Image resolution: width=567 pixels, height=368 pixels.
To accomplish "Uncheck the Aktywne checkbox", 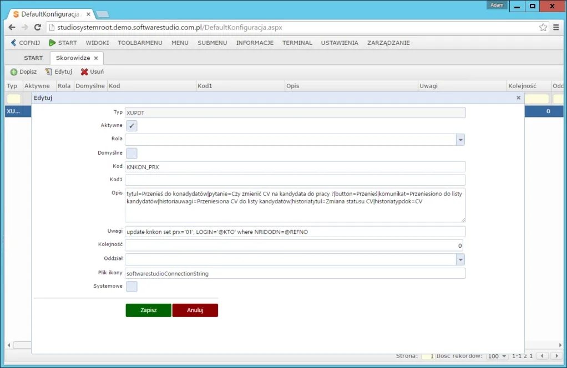I will [x=131, y=126].
